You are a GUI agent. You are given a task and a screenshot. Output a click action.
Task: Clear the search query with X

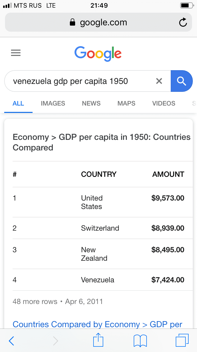(x=159, y=81)
